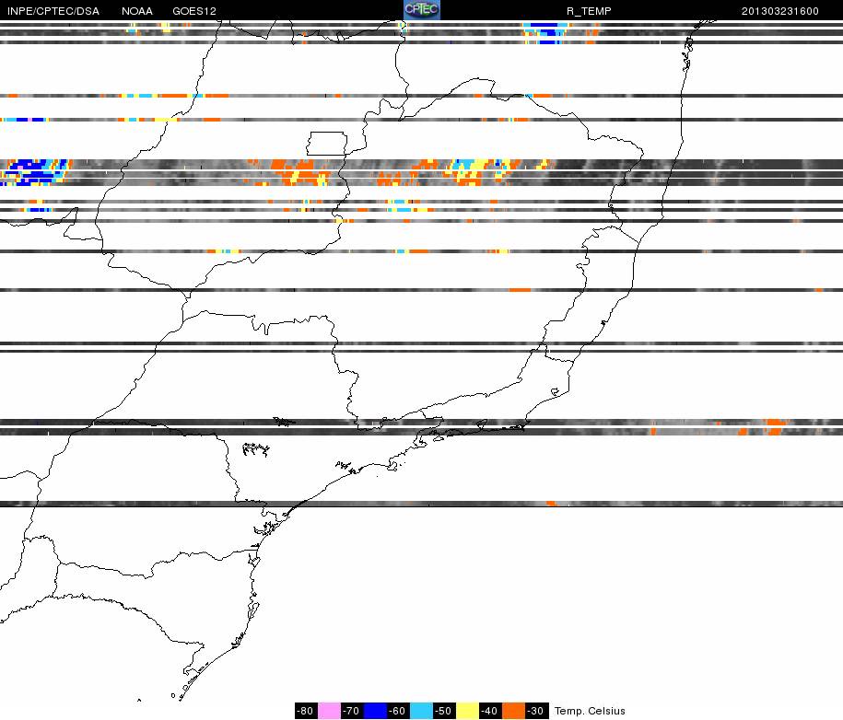Click the CPTEC logo in the header
Viewport: 843px width, 720px height.
422,10
